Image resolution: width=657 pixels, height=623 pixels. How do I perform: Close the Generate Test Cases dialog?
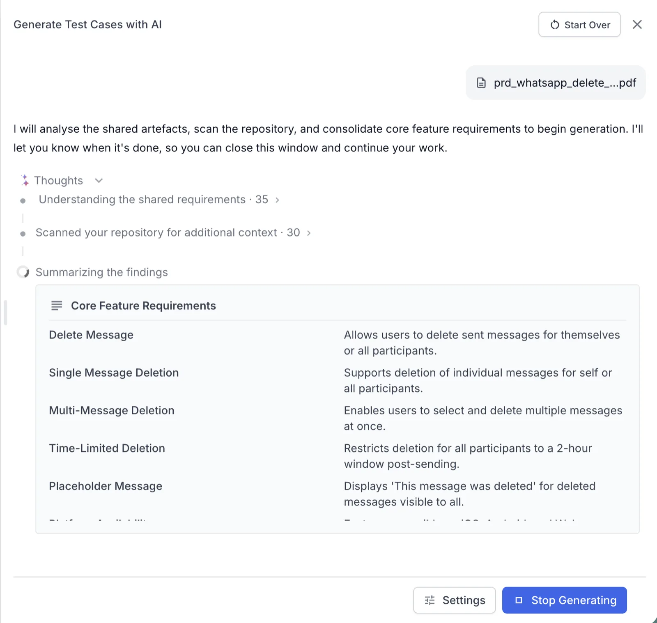pyautogui.click(x=637, y=25)
